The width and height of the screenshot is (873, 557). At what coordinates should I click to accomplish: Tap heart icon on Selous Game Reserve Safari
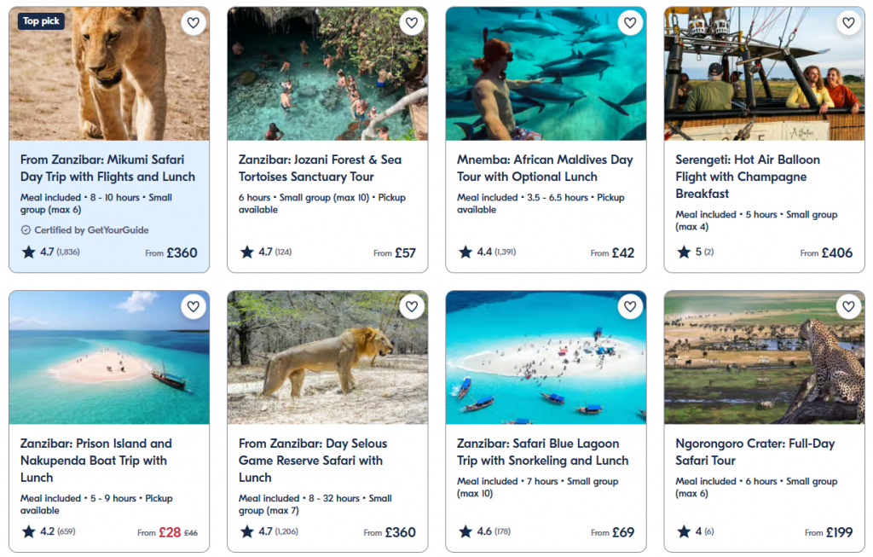point(412,307)
